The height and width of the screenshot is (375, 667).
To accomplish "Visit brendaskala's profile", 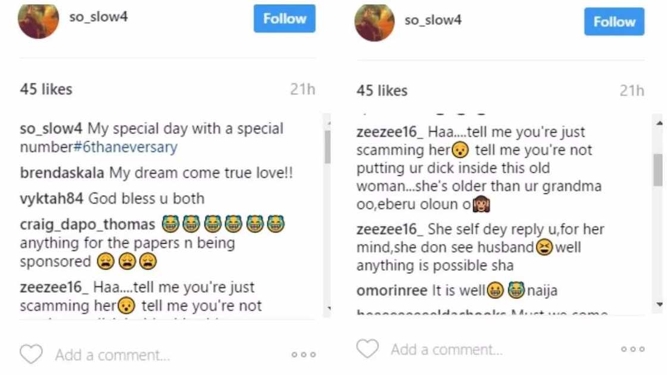I will pos(63,173).
